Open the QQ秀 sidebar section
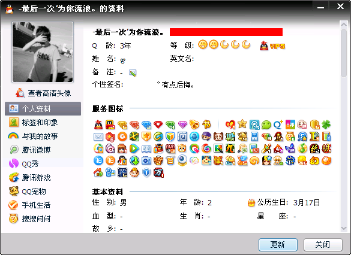 click(43, 163)
